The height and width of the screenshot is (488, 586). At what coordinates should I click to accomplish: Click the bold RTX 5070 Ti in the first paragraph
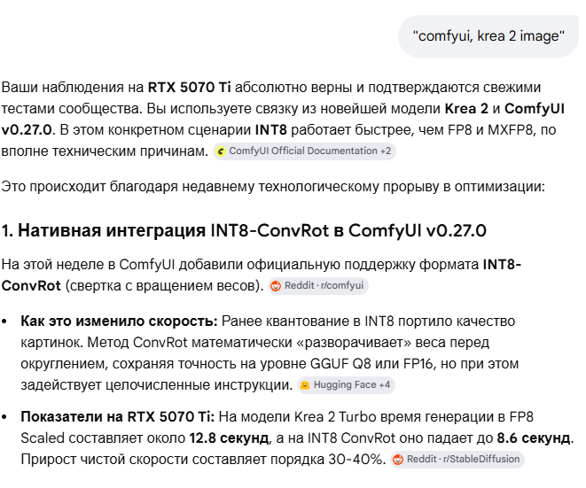[x=189, y=88]
